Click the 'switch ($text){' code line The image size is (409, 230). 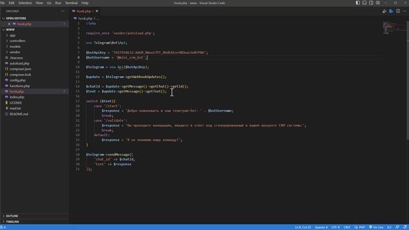pos(101,101)
